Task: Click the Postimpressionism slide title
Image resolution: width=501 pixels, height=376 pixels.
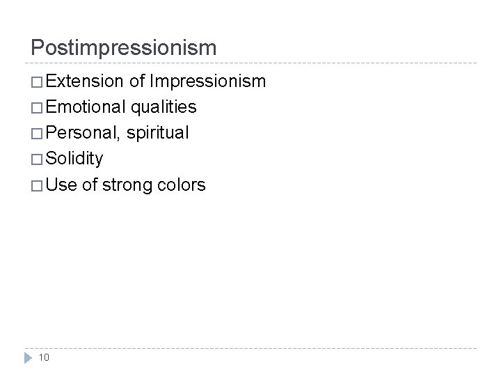Action: click(x=124, y=48)
